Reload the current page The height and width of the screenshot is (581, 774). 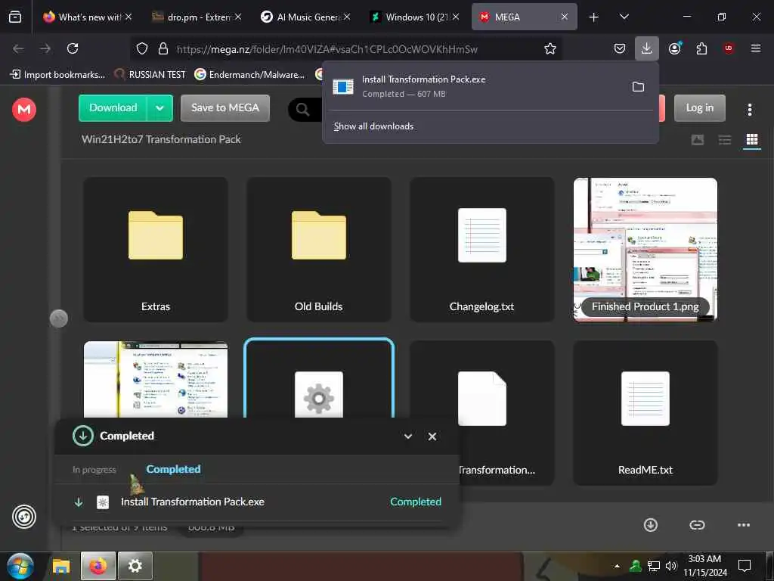click(x=73, y=48)
